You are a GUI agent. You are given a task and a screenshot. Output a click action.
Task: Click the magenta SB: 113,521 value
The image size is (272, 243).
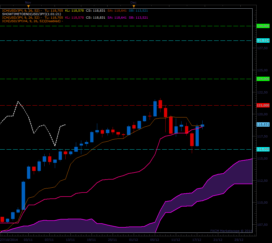tap(138, 18)
